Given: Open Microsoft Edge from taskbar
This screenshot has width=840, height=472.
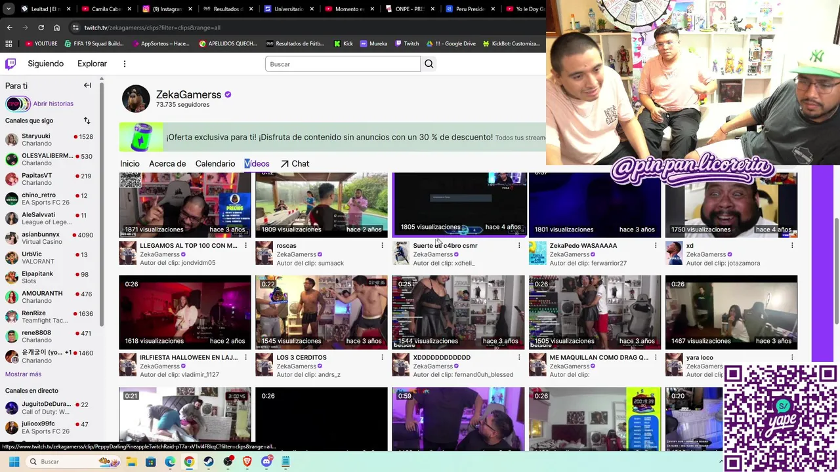Looking at the screenshot, I should (x=170, y=462).
